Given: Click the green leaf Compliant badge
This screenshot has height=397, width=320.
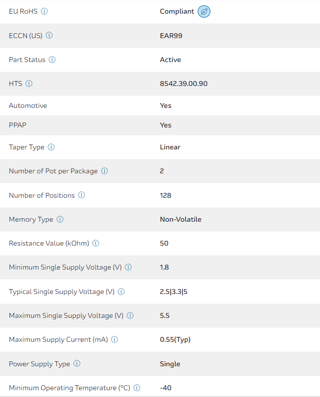Looking at the screenshot, I should point(204,11).
